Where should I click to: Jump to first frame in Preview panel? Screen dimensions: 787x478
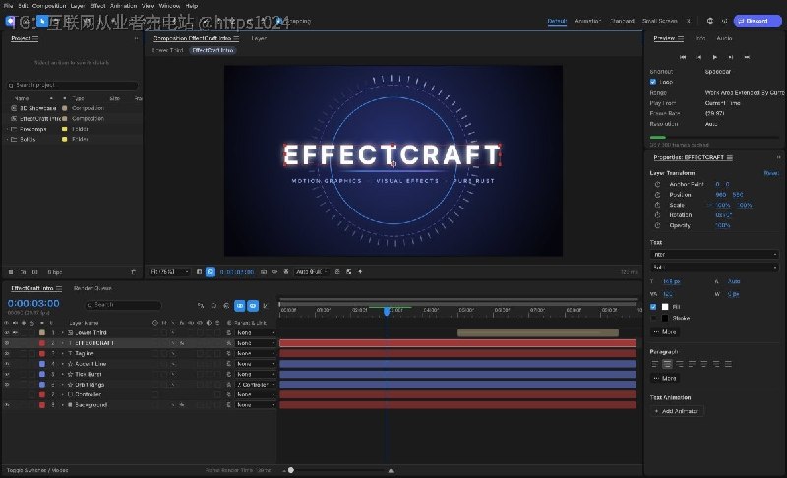click(683, 57)
